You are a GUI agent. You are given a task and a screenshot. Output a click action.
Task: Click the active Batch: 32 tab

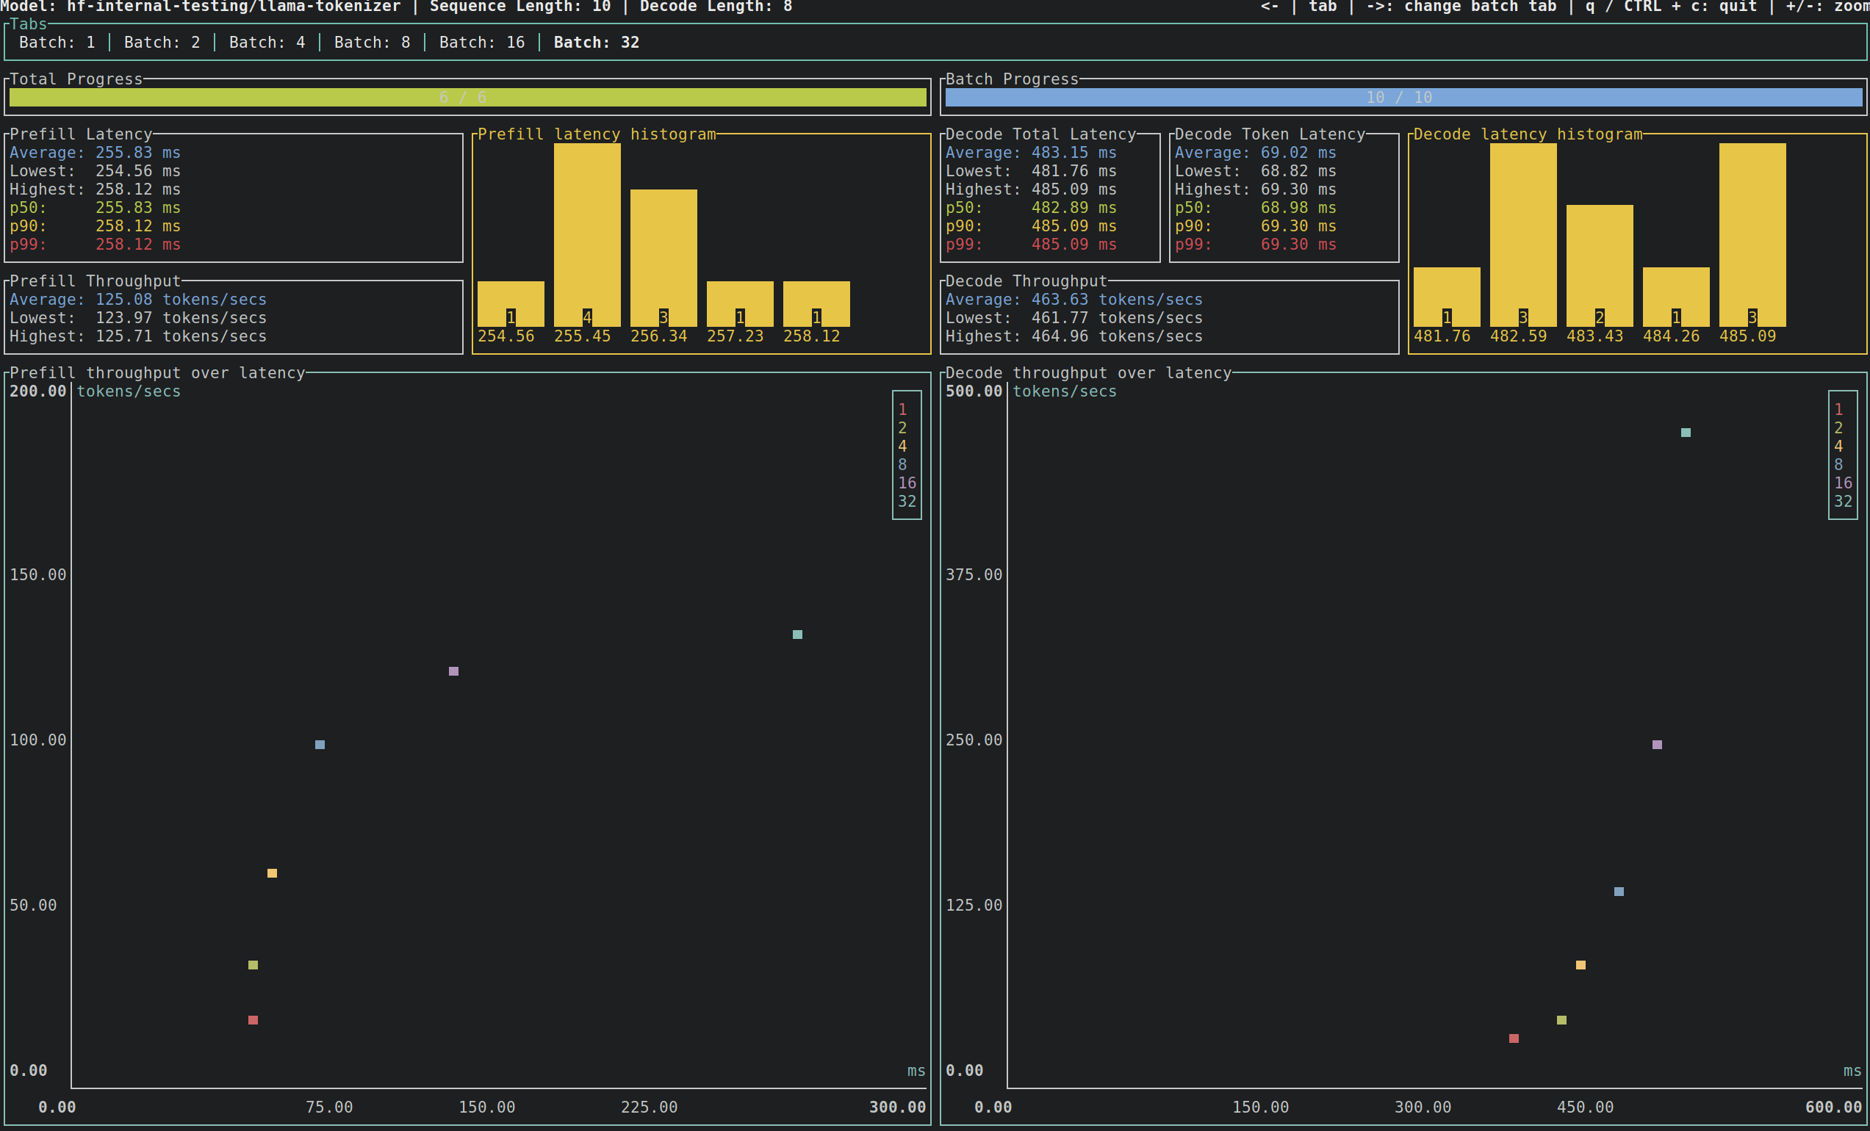click(596, 43)
